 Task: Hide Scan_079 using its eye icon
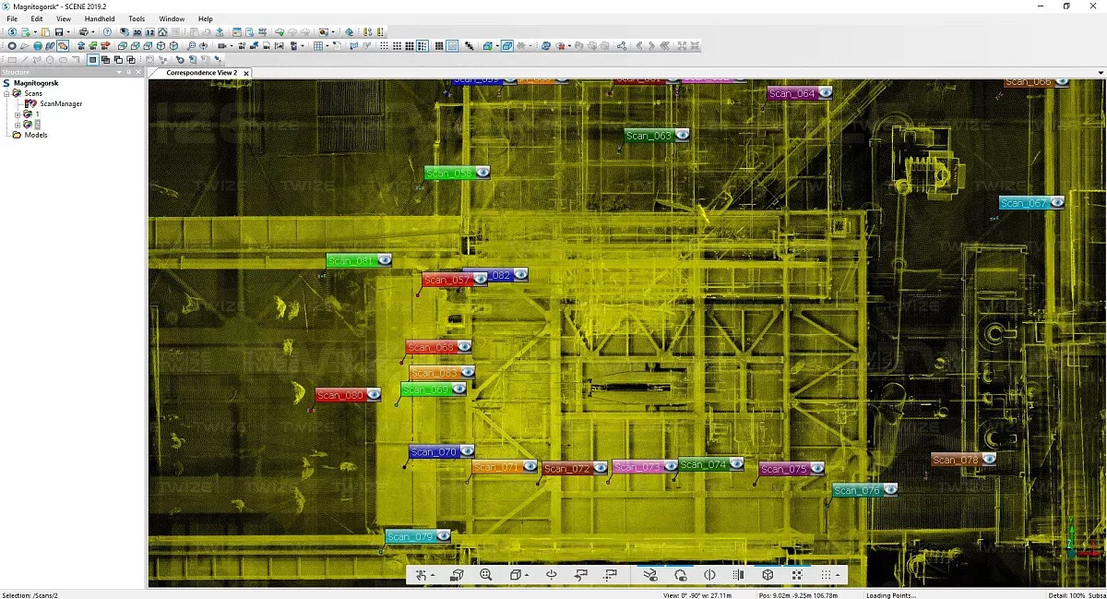click(x=443, y=536)
